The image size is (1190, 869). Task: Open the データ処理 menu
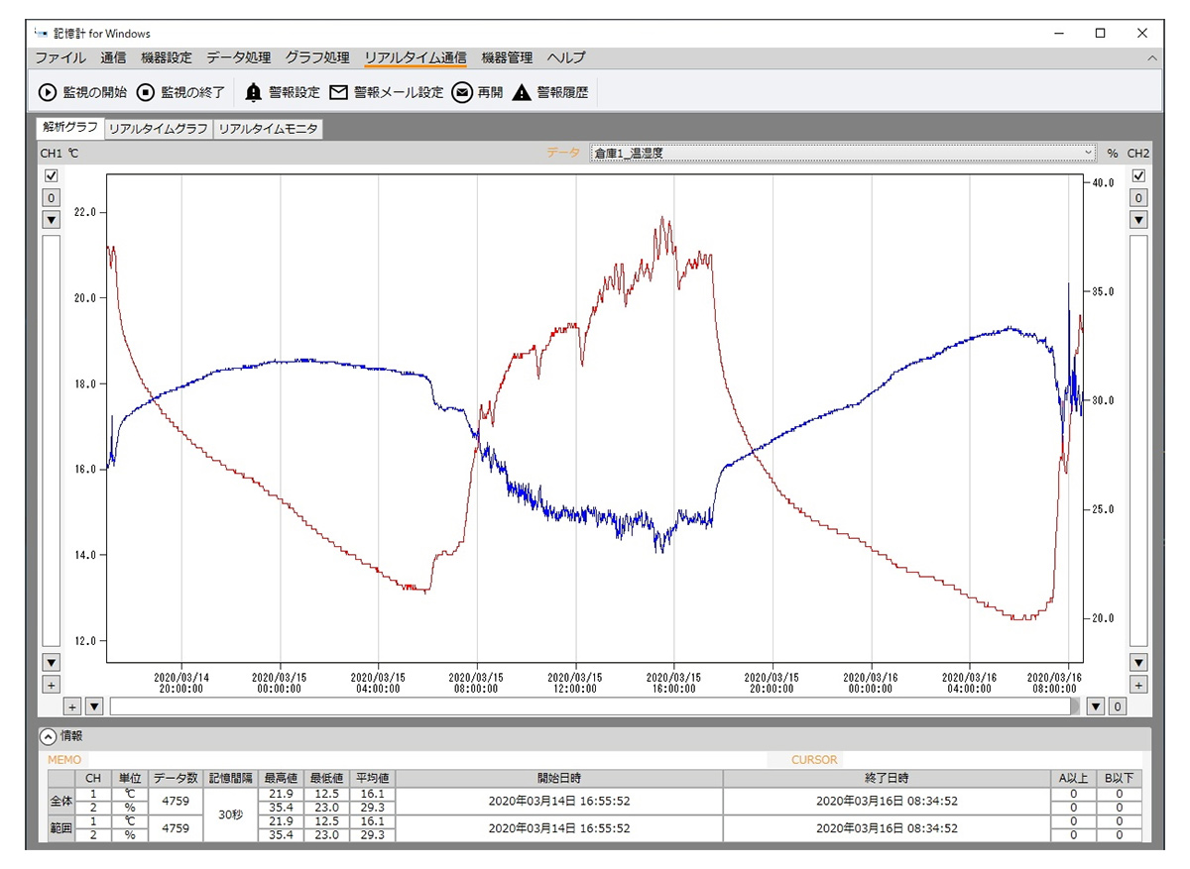point(238,57)
